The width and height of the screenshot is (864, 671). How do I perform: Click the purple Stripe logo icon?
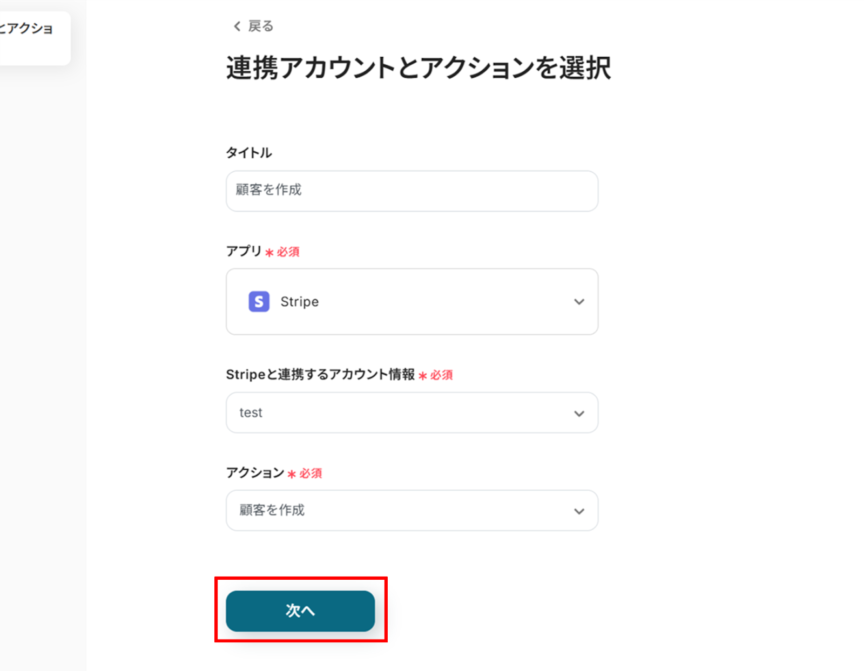coord(259,302)
